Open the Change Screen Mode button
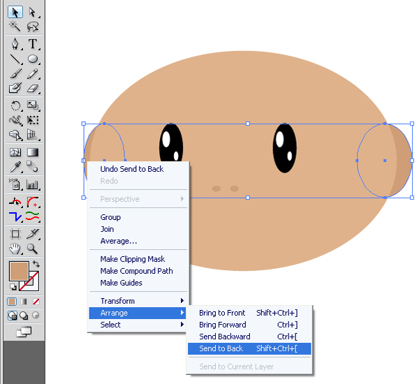 pyautogui.click(x=24, y=332)
